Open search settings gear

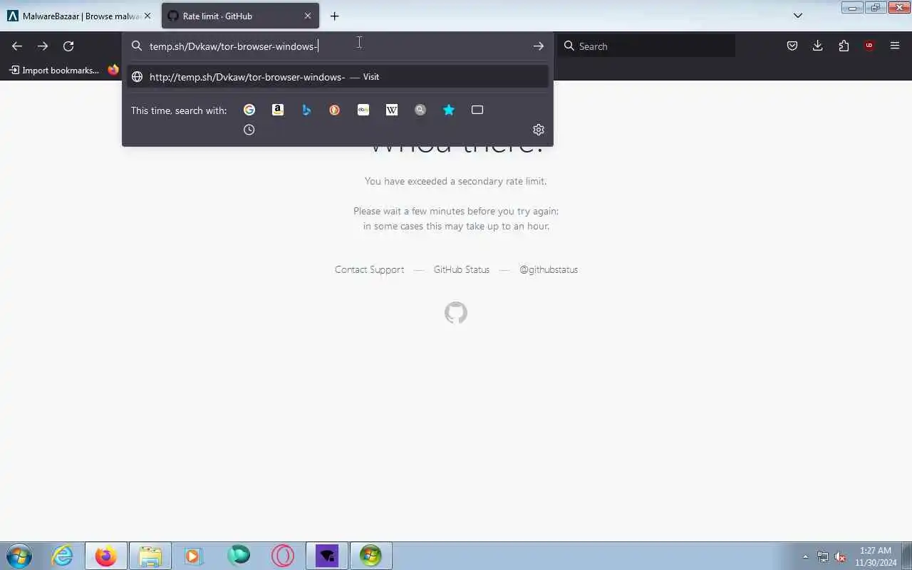coord(539,130)
